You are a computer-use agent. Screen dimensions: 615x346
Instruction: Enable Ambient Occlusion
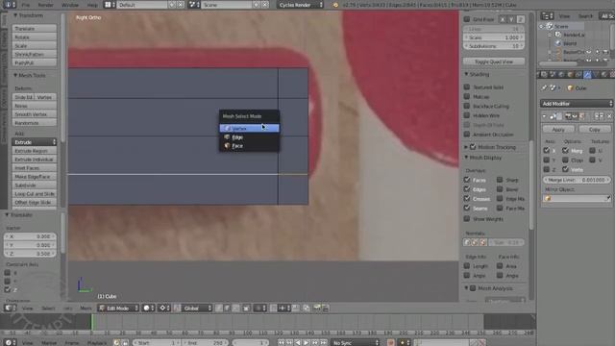[467, 135]
